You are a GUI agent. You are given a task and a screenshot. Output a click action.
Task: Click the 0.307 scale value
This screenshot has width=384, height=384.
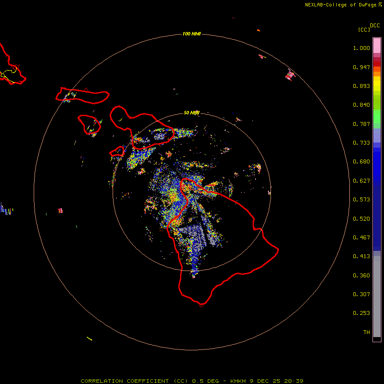pos(361,294)
